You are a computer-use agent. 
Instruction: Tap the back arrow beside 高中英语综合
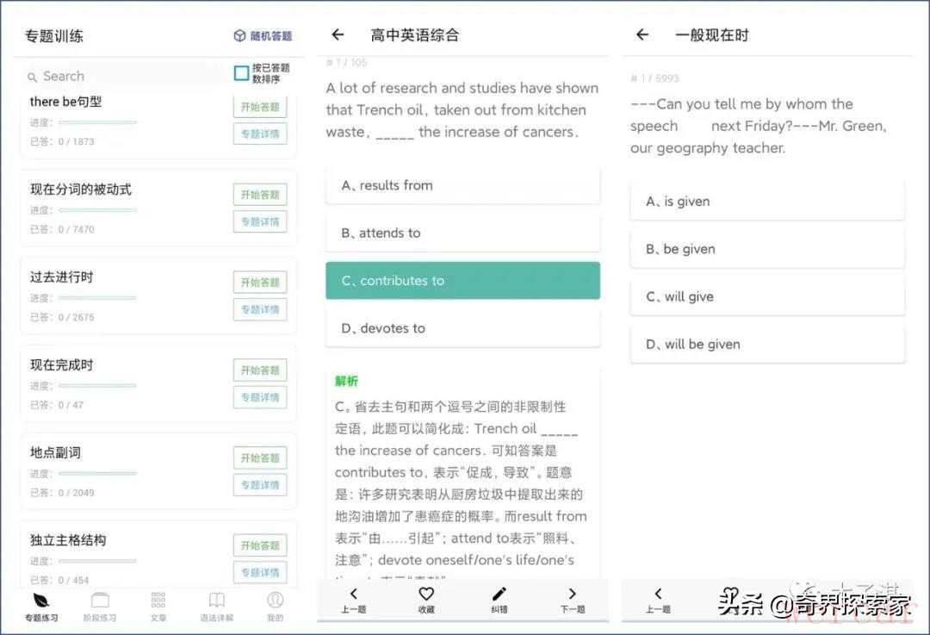click(338, 35)
